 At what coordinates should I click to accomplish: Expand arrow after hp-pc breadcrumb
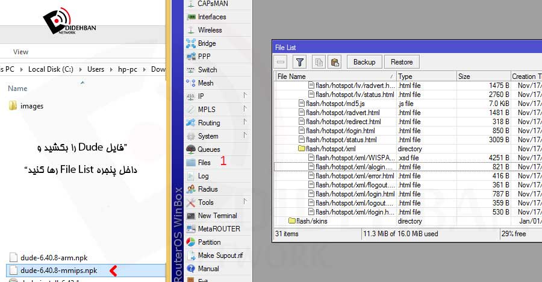145,69
